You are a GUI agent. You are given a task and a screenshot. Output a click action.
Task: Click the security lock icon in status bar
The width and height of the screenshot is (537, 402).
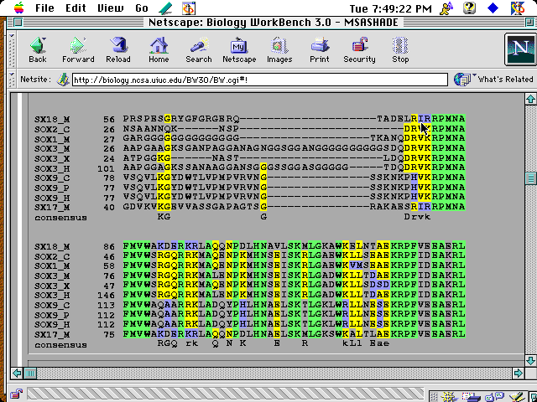(16, 394)
